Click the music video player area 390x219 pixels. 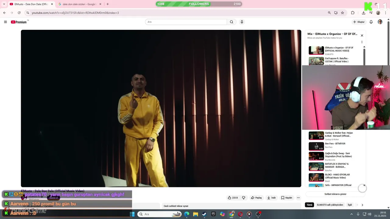coord(161,108)
